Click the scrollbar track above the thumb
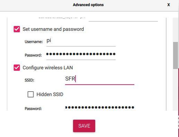This screenshot has width=179, height=137. [176, 30]
